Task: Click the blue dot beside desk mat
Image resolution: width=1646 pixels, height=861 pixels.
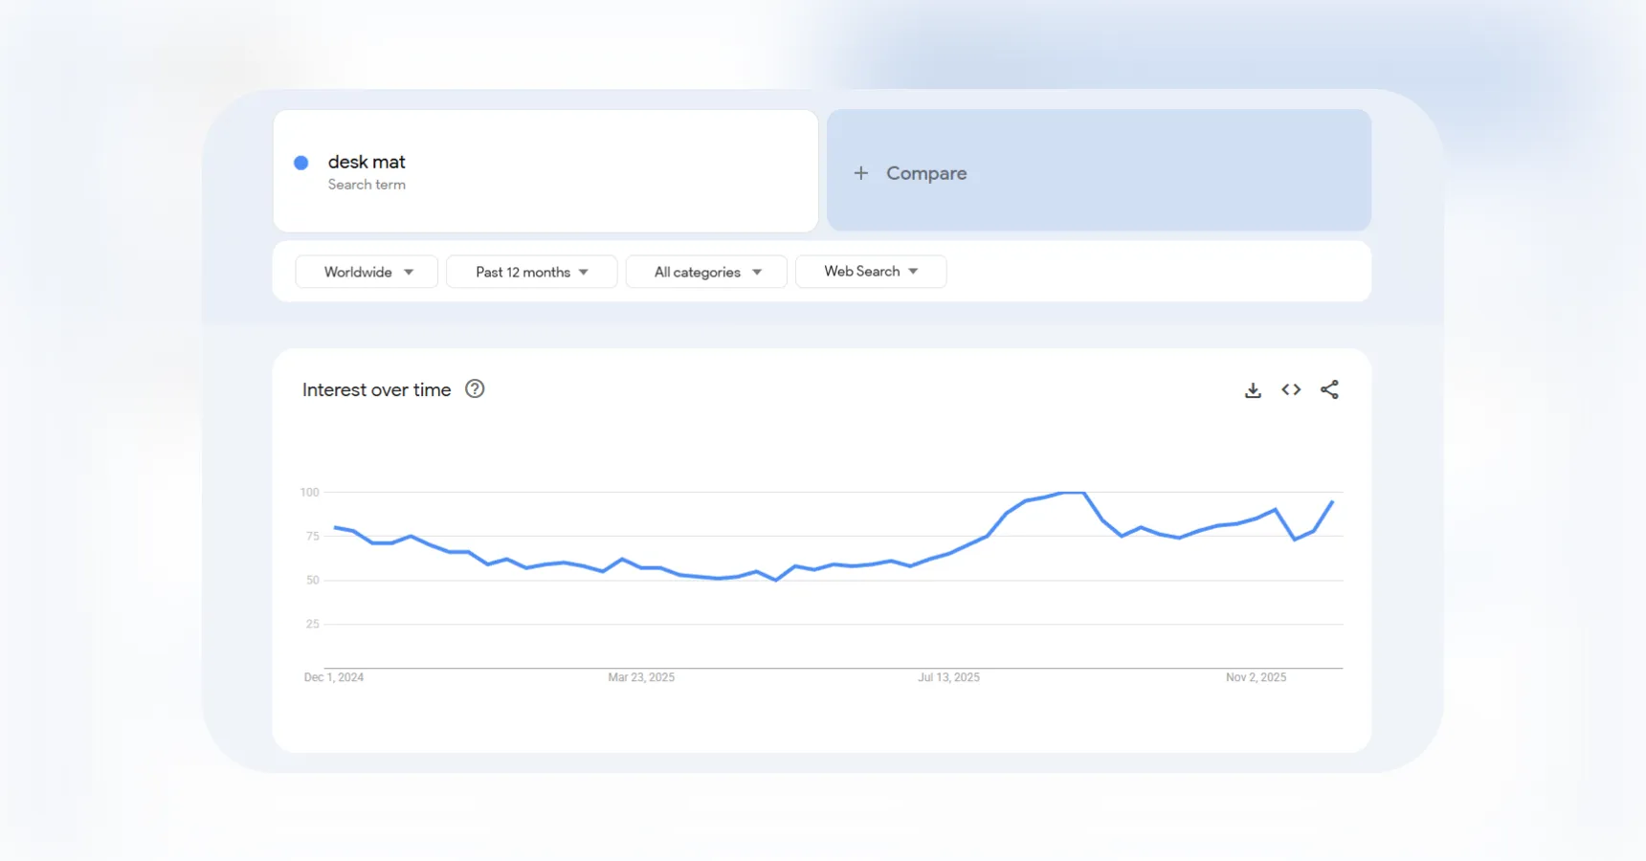Action: tap(301, 162)
